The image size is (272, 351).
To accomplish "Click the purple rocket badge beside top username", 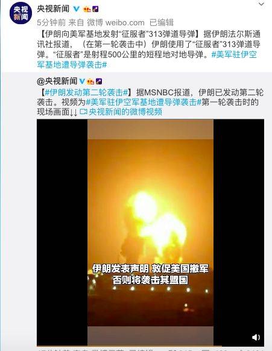I will tap(95, 9).
